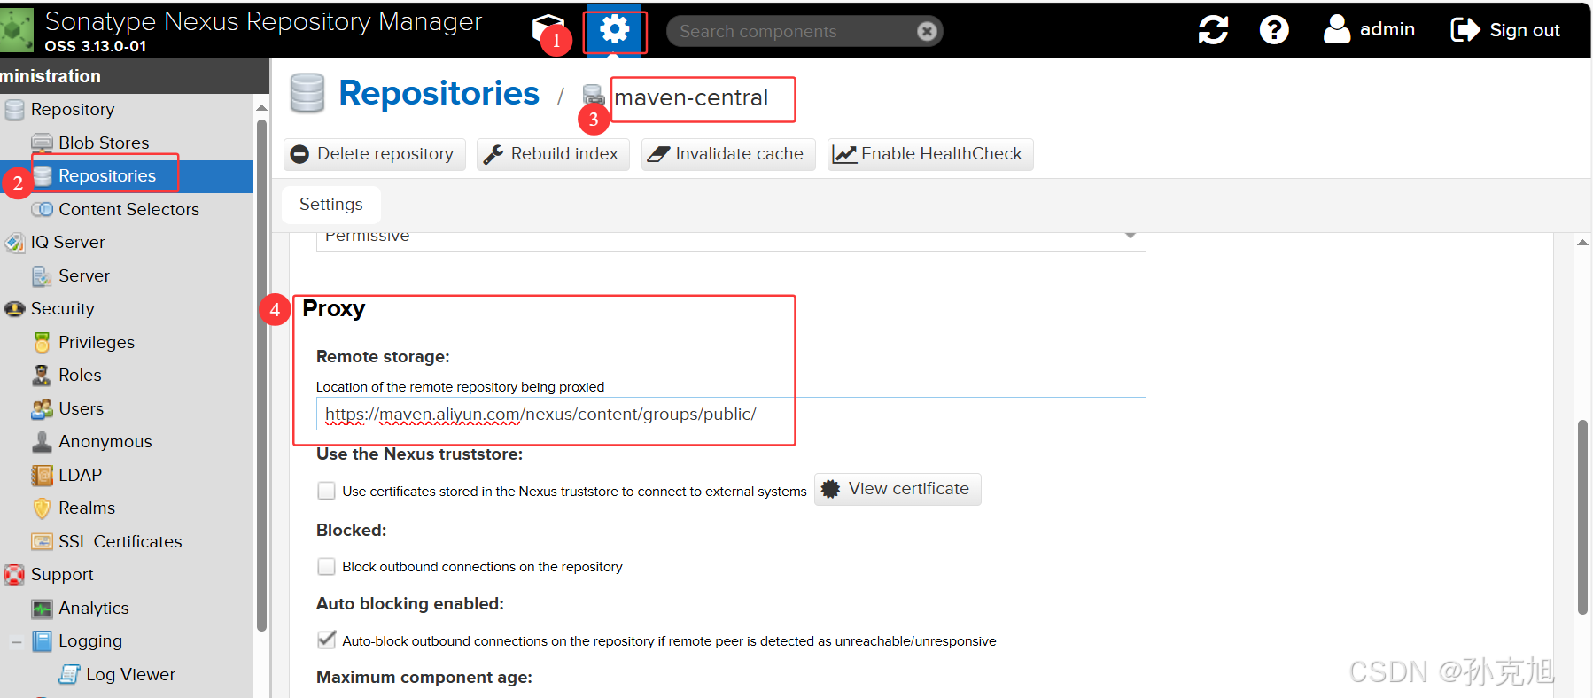Click the sidebar scroll up arrow
Viewport: 1593px width, 698px height.
coord(261,107)
